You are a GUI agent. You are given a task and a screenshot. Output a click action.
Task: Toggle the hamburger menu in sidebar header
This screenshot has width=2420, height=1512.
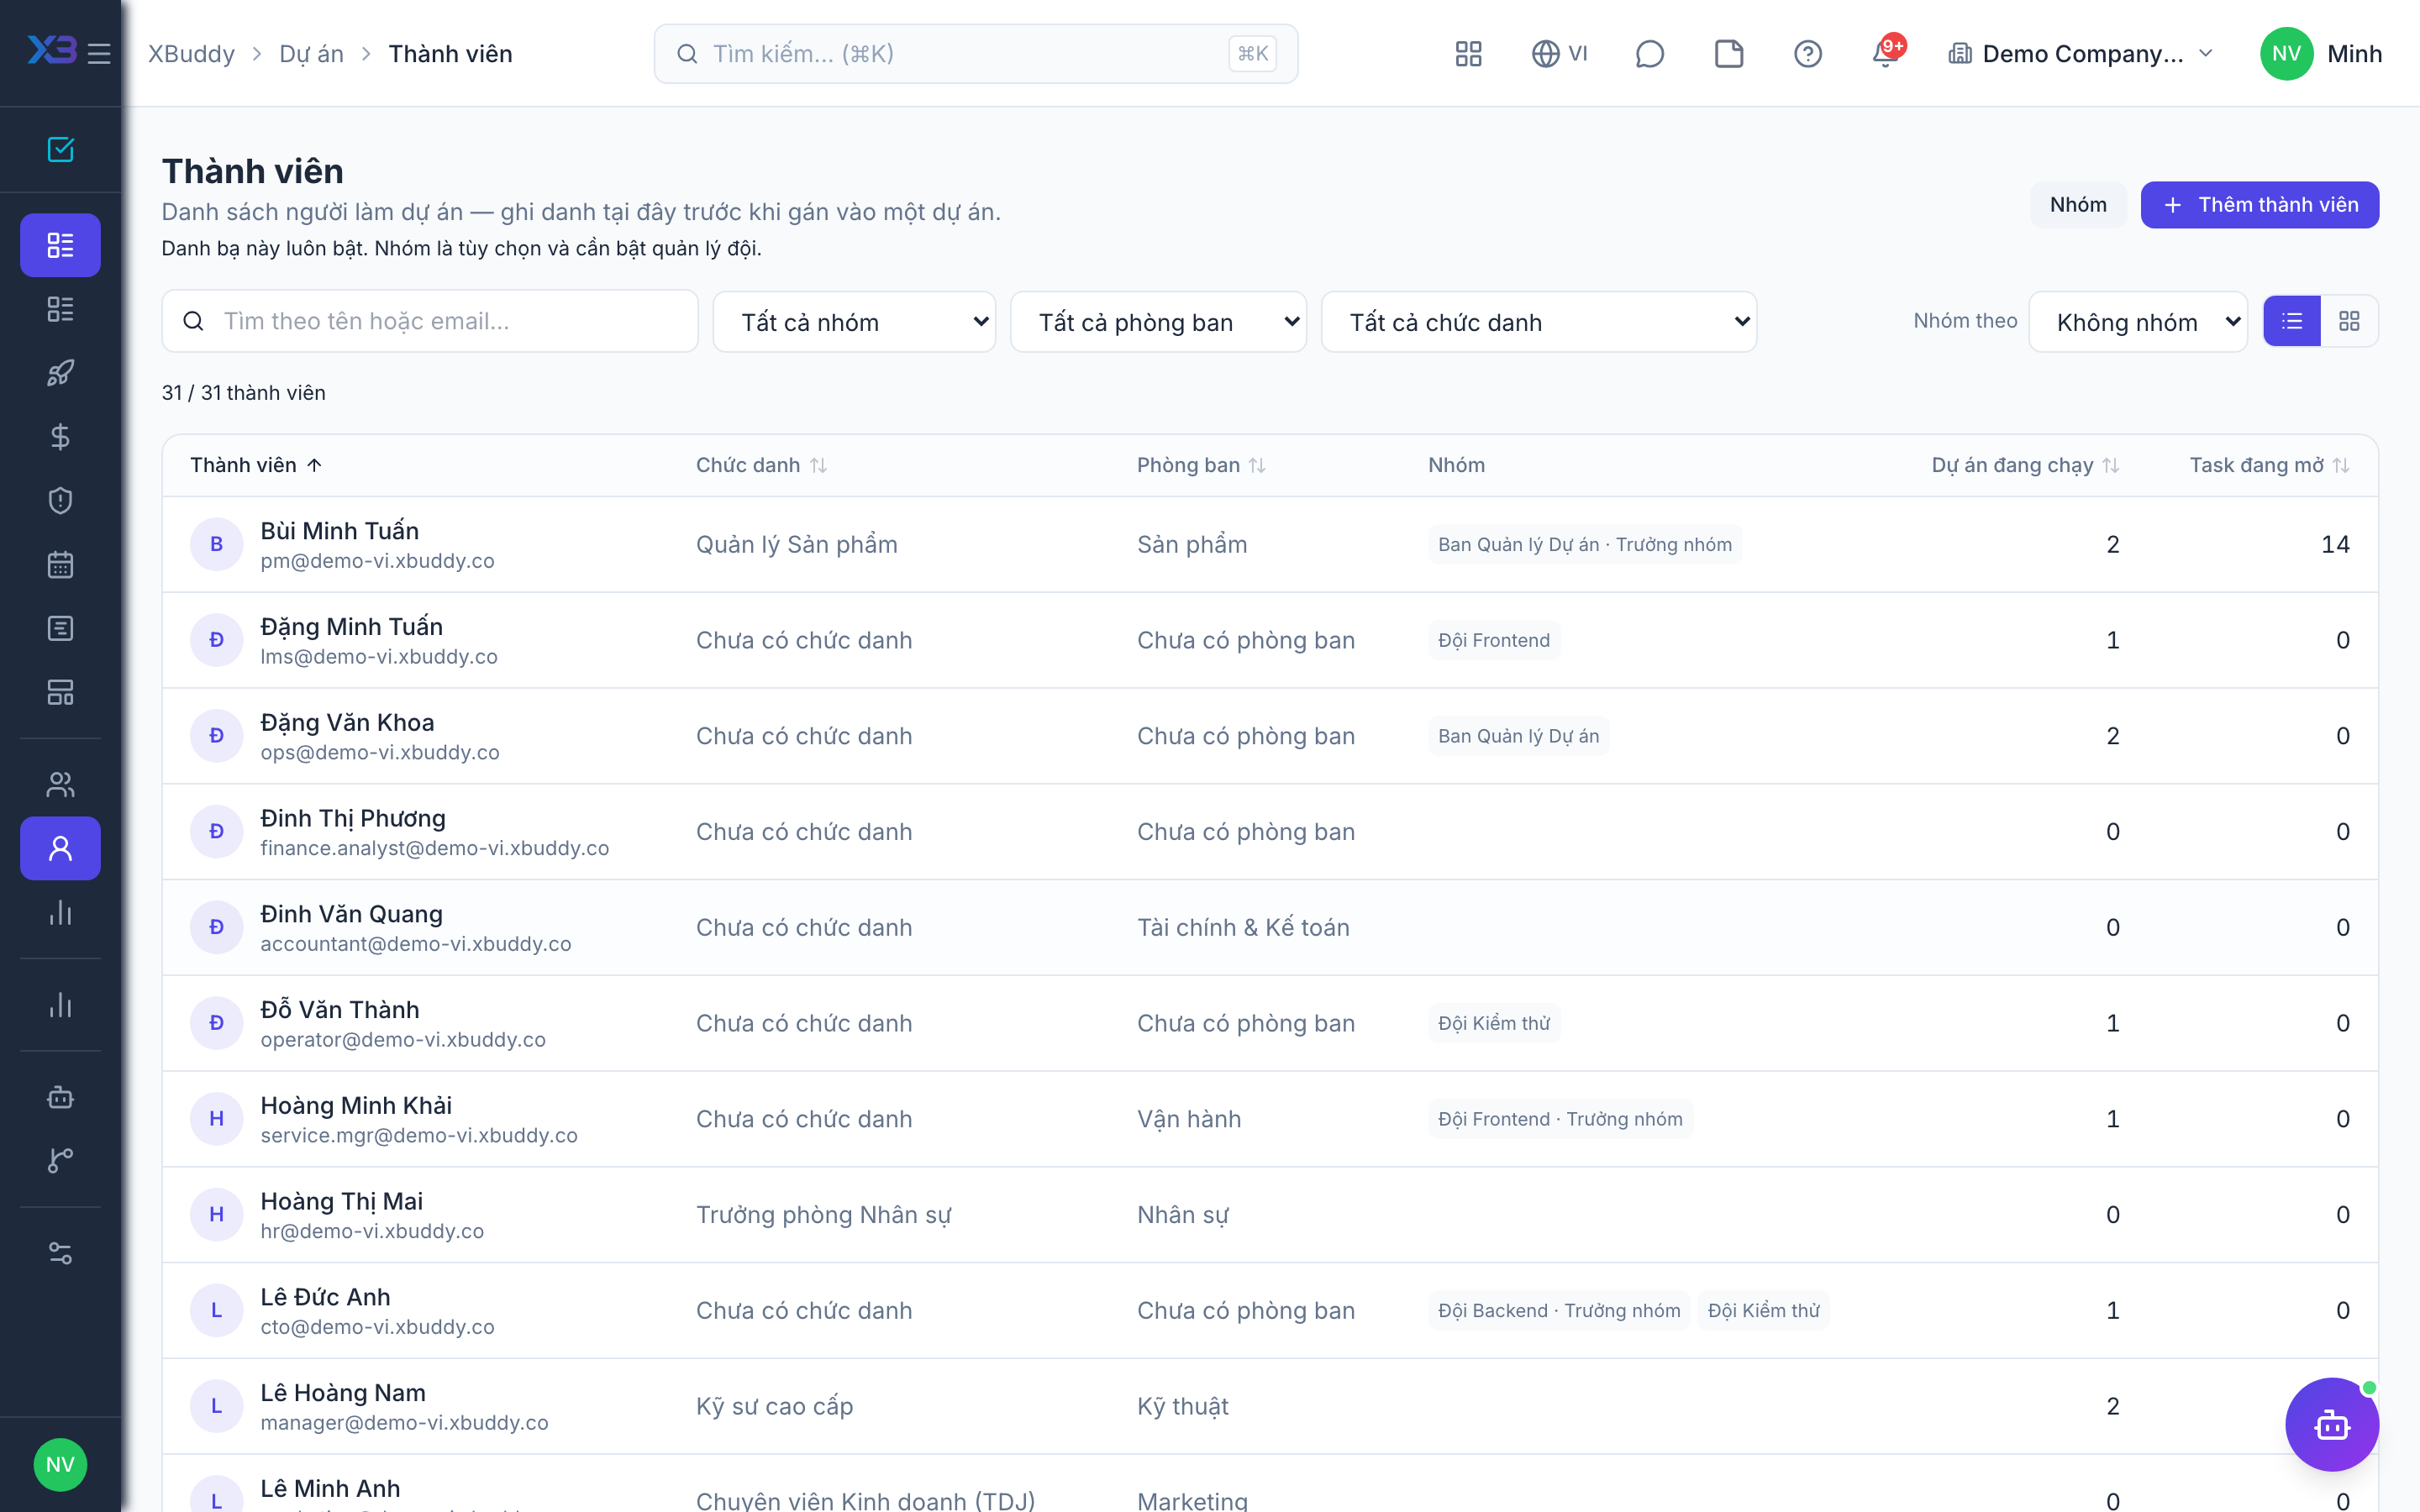tap(99, 53)
